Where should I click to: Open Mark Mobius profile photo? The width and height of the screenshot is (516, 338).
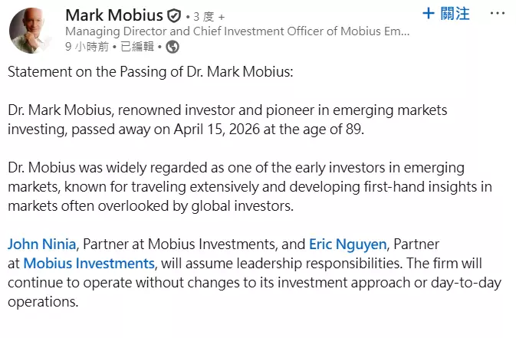(31, 31)
